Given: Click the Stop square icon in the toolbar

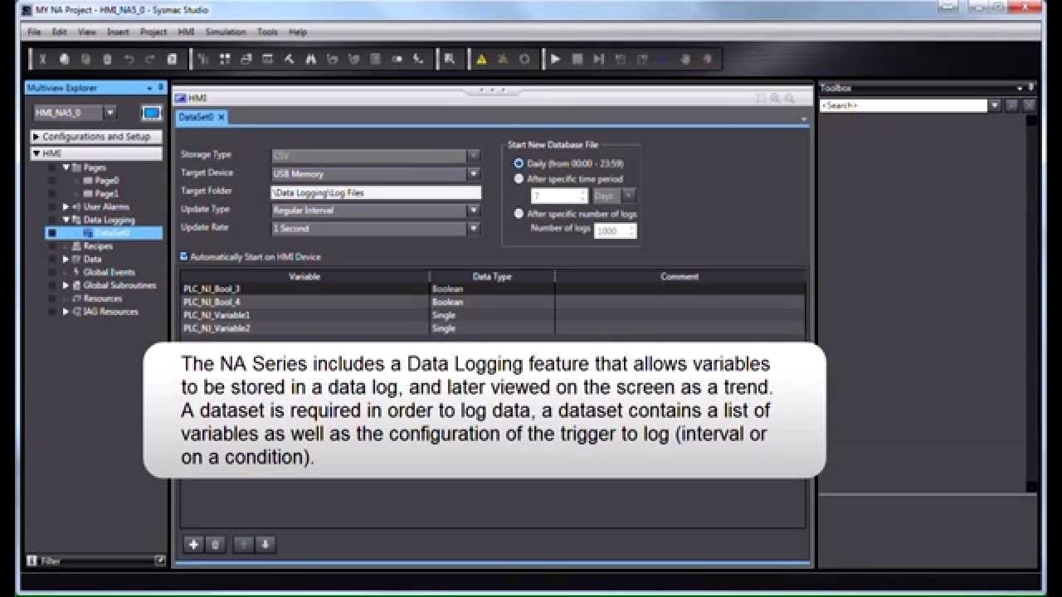Looking at the screenshot, I should tap(577, 60).
